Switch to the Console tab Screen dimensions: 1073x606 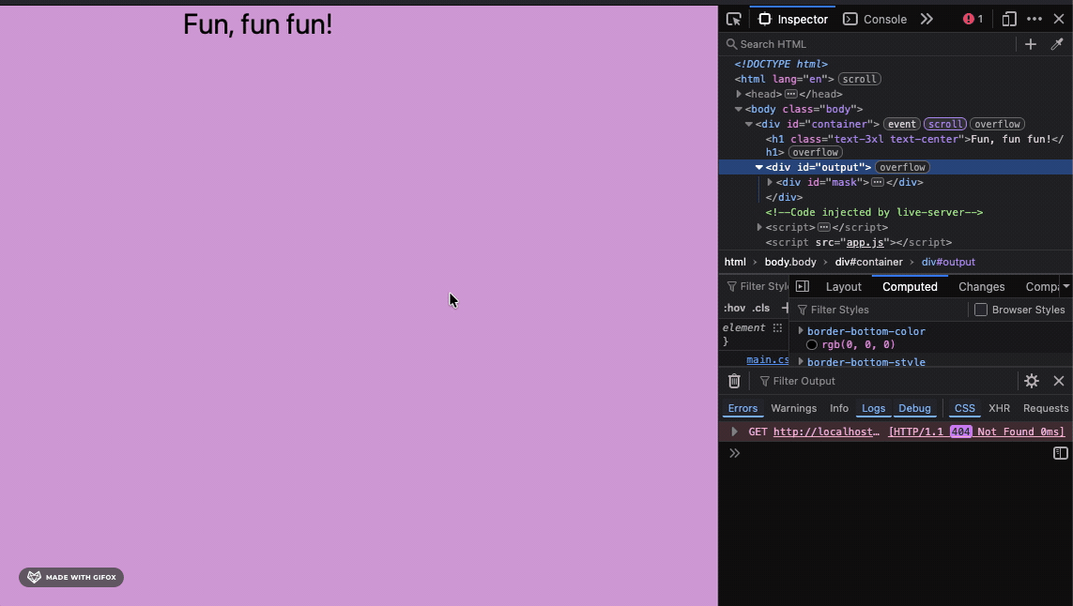877,18
